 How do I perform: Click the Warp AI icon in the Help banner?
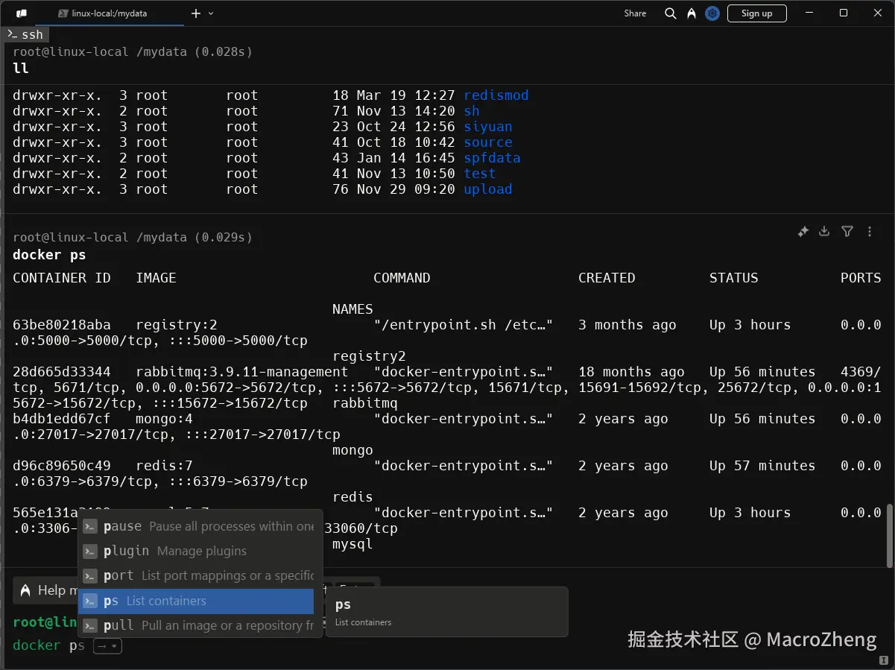[x=25, y=590]
